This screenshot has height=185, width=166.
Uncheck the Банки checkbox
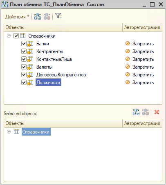pyautogui.click(x=24, y=44)
